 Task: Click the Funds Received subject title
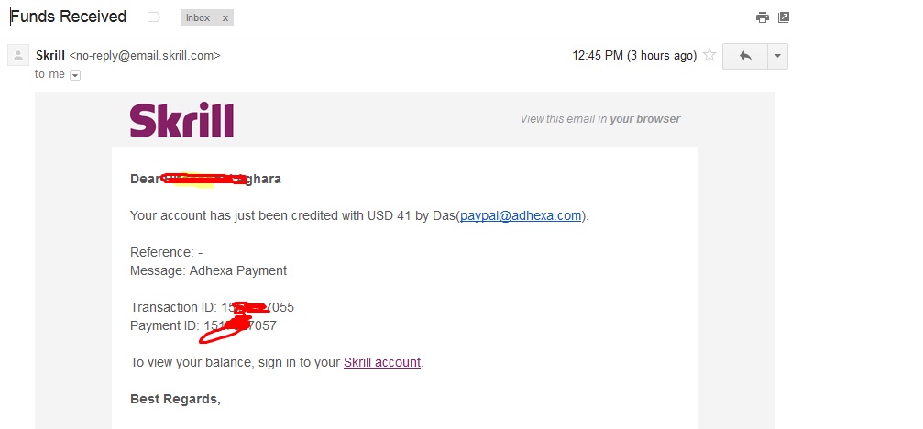click(x=69, y=16)
